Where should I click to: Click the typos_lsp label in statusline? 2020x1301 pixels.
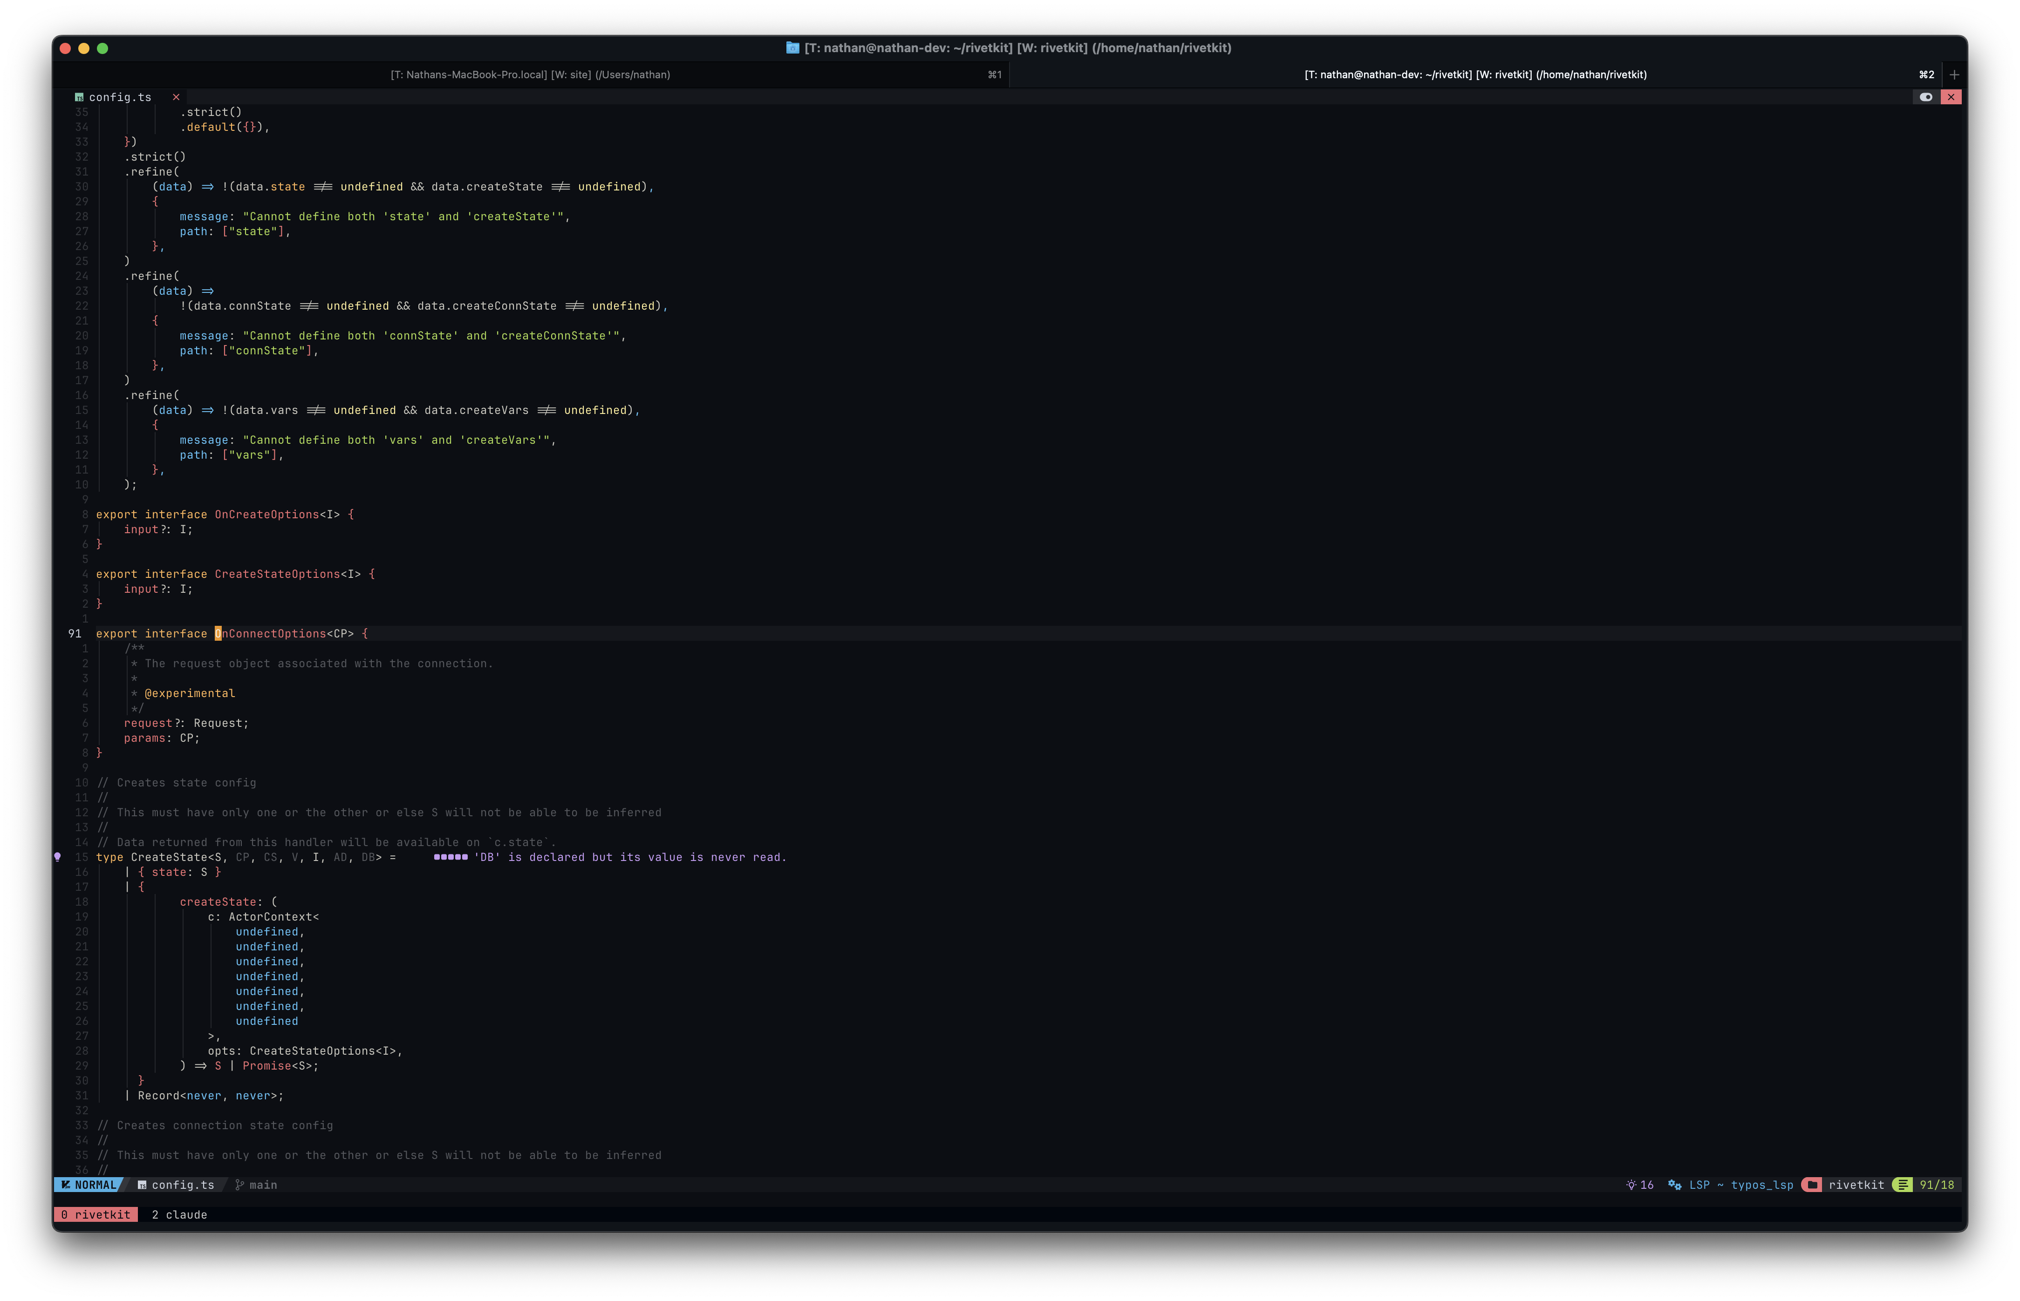click(x=1761, y=1185)
